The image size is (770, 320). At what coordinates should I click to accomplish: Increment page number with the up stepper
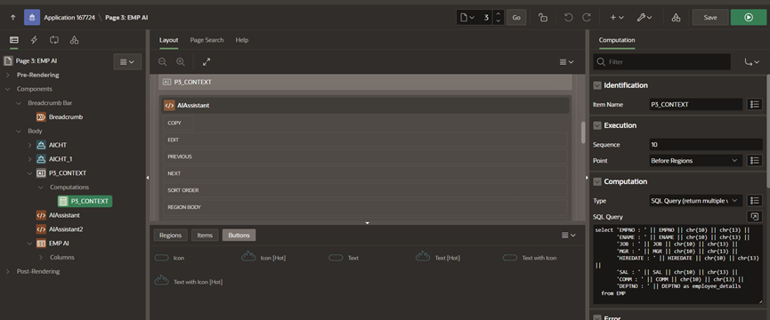498,13
